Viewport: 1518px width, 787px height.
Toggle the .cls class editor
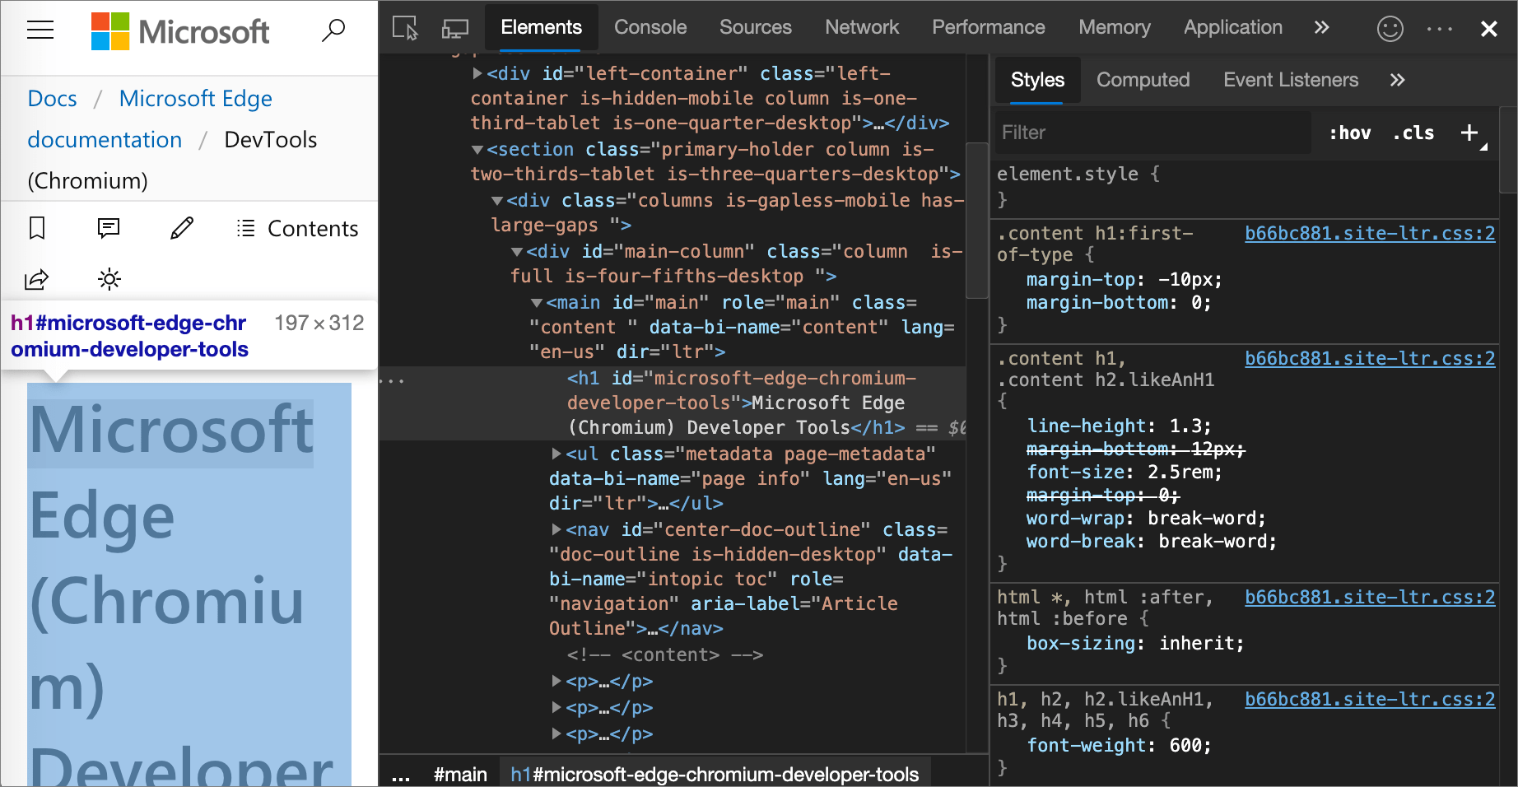[x=1413, y=133]
